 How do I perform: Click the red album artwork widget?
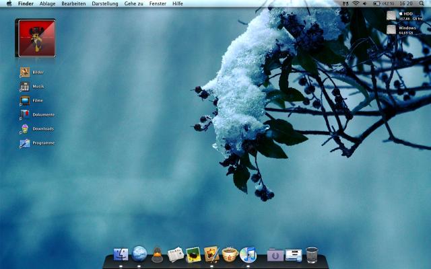click(35, 38)
